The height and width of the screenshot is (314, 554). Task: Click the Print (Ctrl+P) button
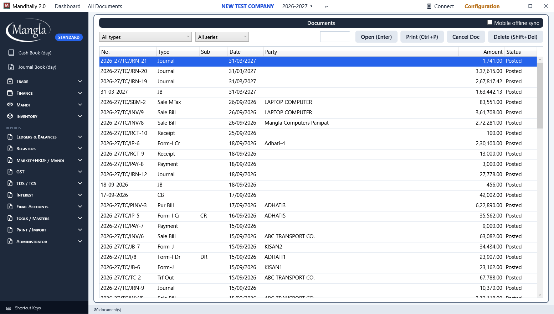pyautogui.click(x=422, y=37)
